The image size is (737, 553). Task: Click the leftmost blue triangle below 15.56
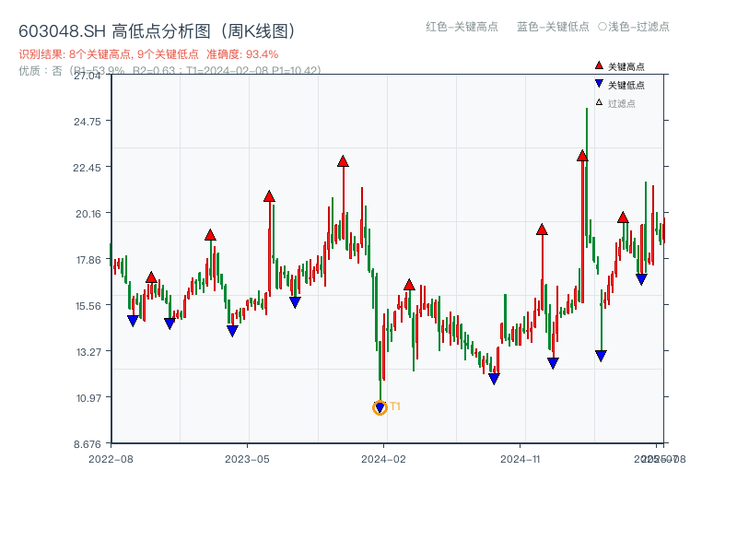coord(132,320)
